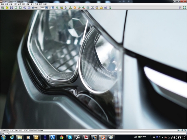This screenshot has height=140, width=187.
Task: Select the hand pan tool
Action: (51, 7)
